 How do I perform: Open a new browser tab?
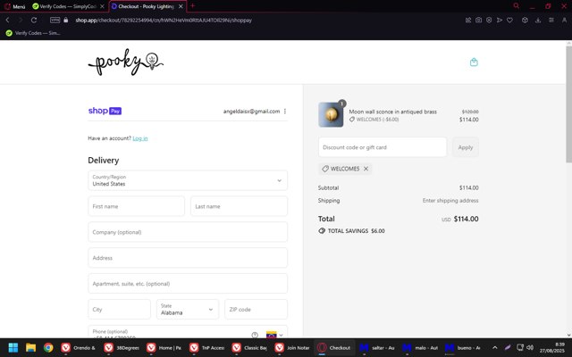193,6
